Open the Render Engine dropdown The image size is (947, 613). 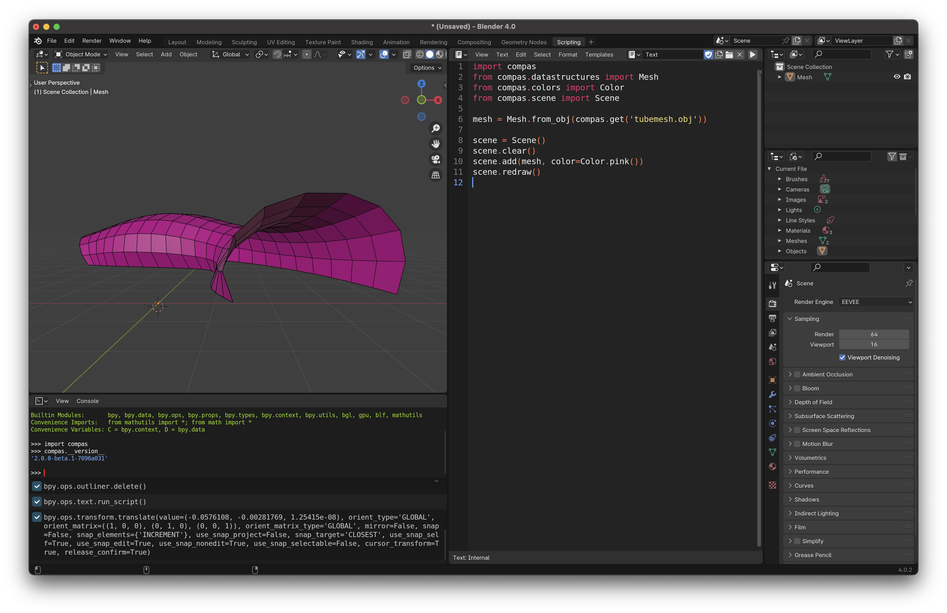pos(876,302)
